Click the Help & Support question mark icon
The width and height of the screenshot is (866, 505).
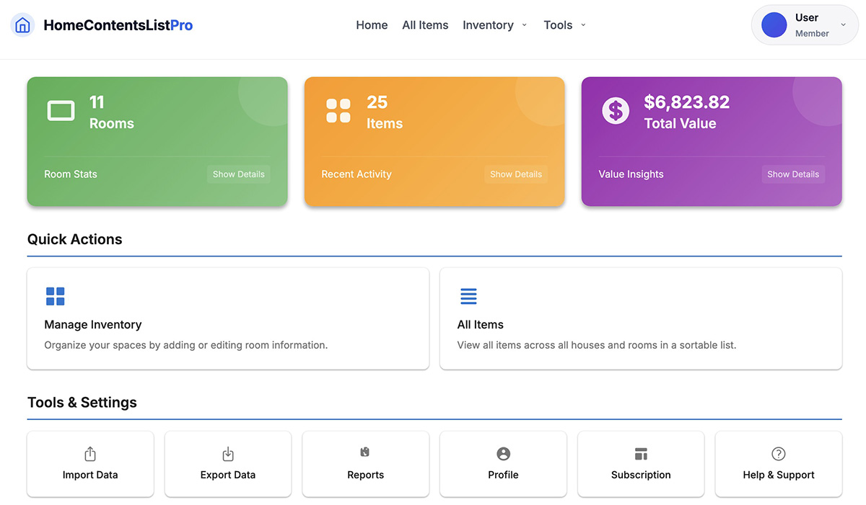coord(778,454)
